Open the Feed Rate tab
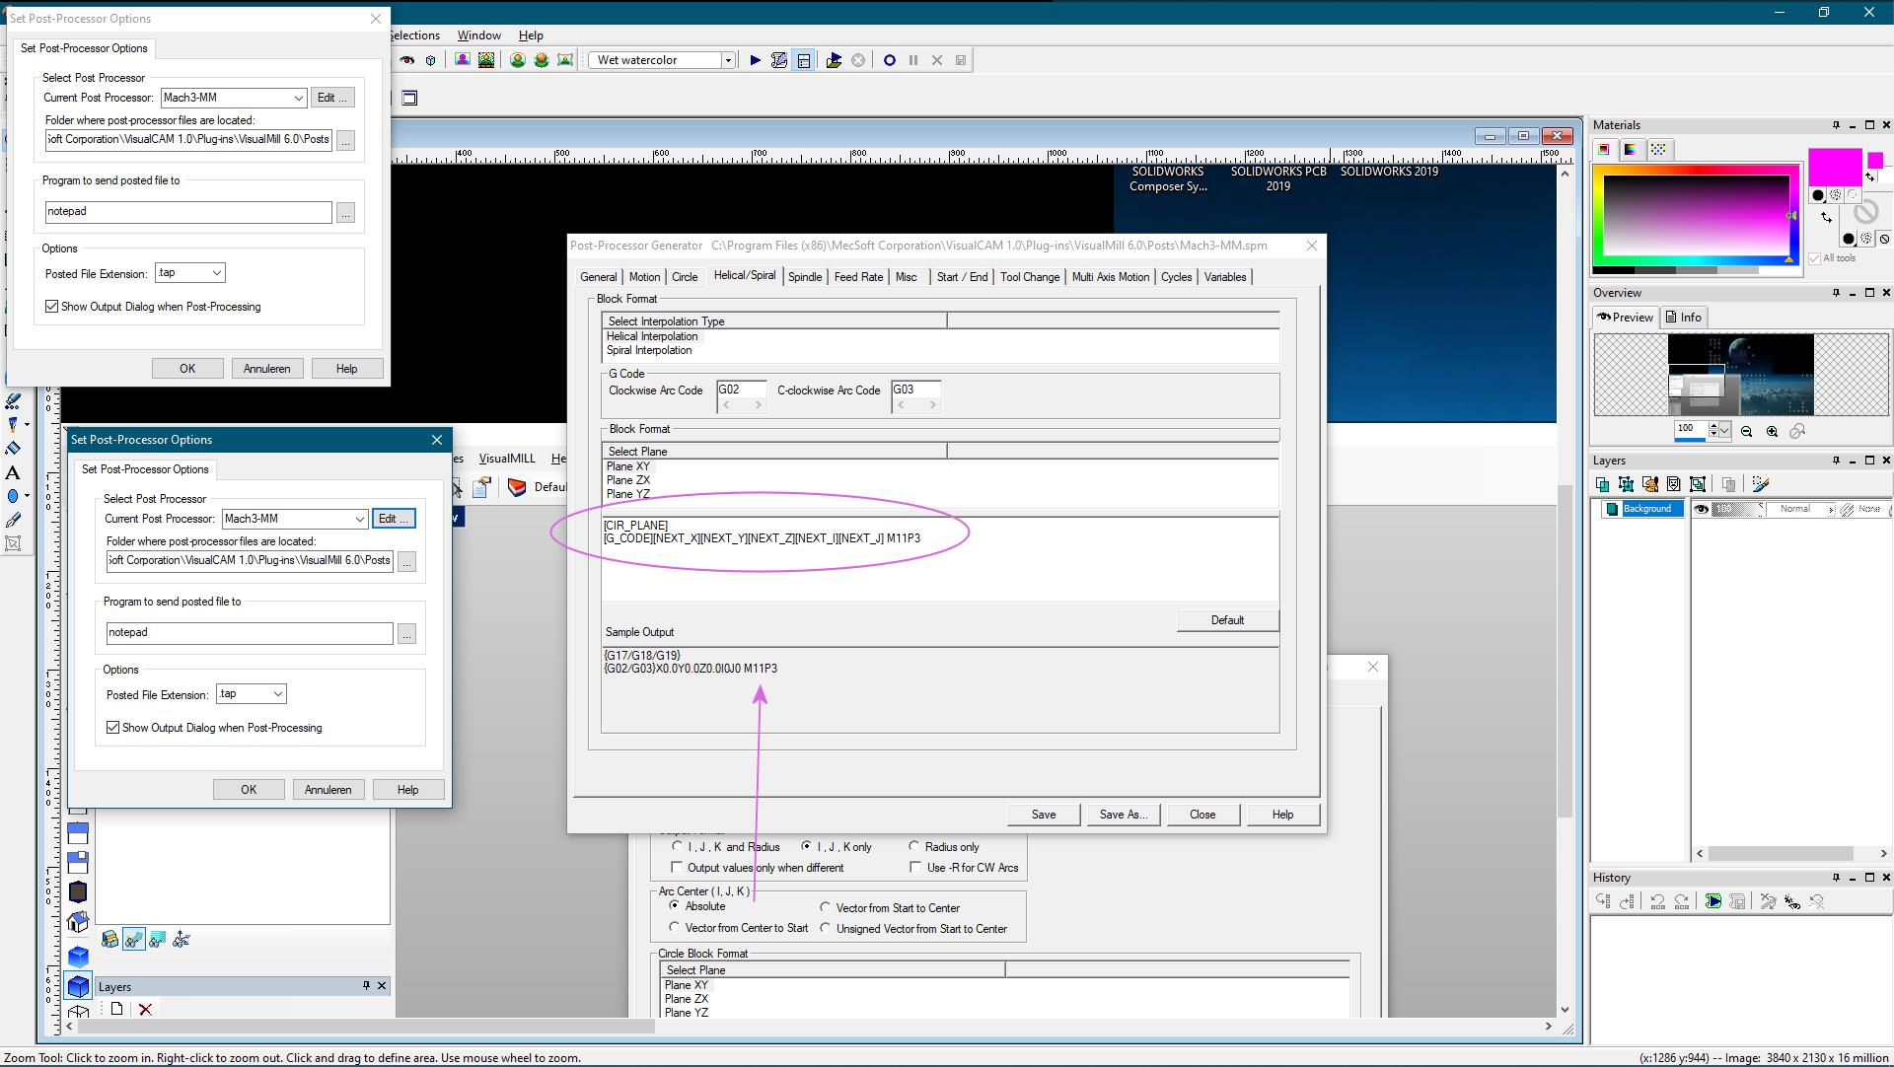This screenshot has width=1894, height=1067. [x=858, y=277]
